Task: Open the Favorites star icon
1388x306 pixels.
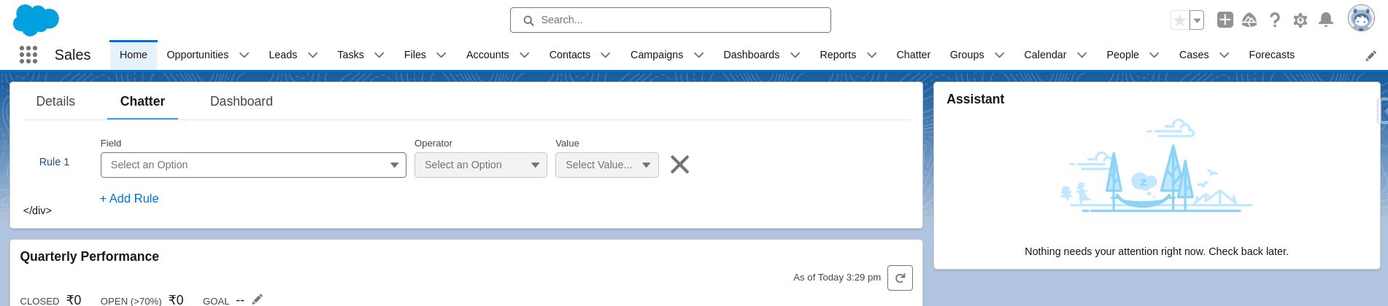Action: click(1179, 20)
